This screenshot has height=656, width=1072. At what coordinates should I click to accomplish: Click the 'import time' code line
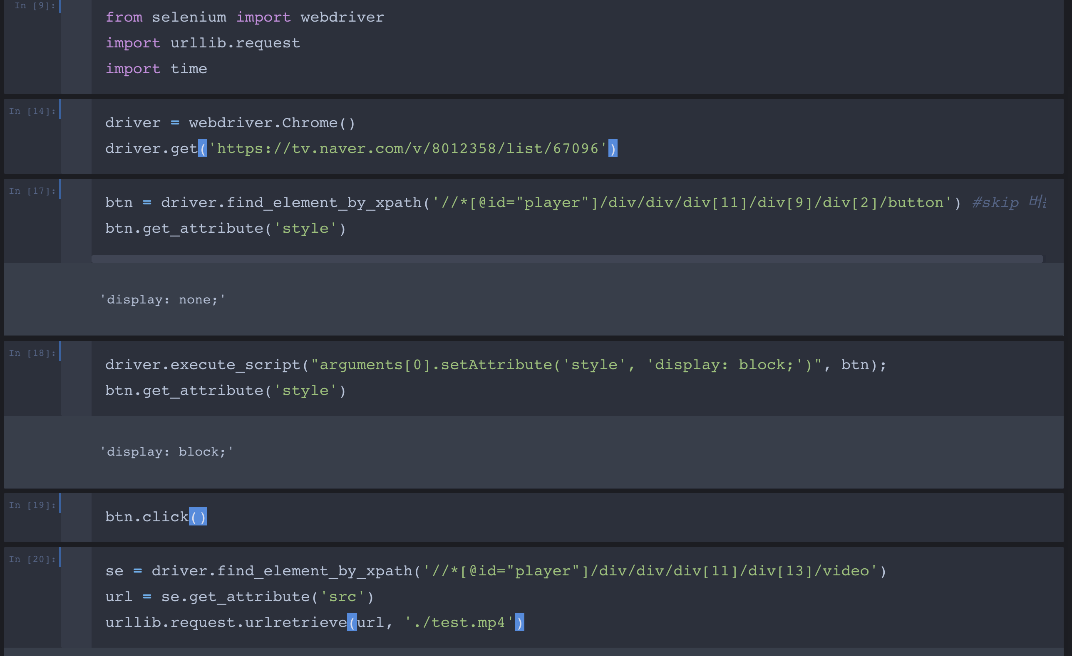[x=156, y=69]
